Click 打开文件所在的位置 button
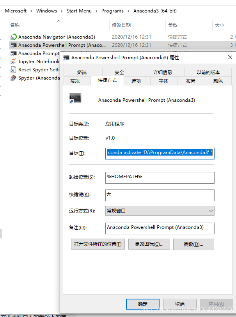 (98, 244)
